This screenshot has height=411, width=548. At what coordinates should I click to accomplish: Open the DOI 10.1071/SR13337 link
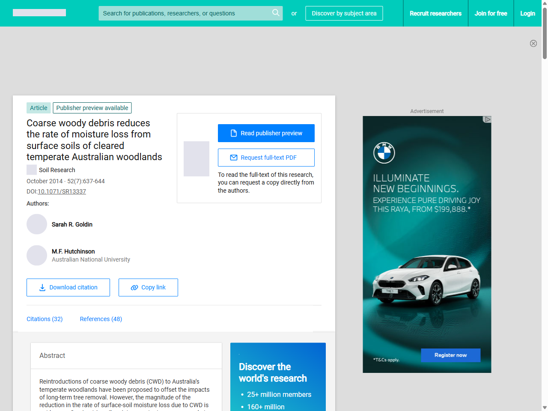pyautogui.click(x=62, y=191)
